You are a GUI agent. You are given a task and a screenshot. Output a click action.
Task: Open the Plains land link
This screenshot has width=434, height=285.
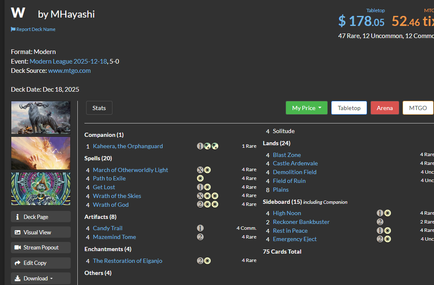click(281, 190)
